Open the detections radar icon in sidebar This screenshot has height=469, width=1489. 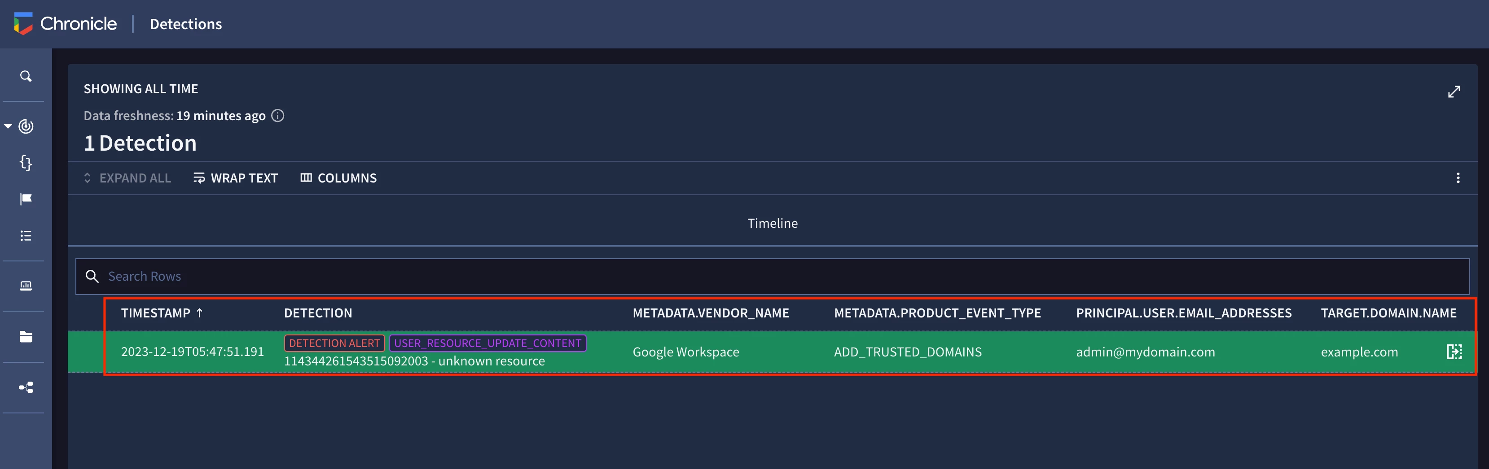click(26, 126)
